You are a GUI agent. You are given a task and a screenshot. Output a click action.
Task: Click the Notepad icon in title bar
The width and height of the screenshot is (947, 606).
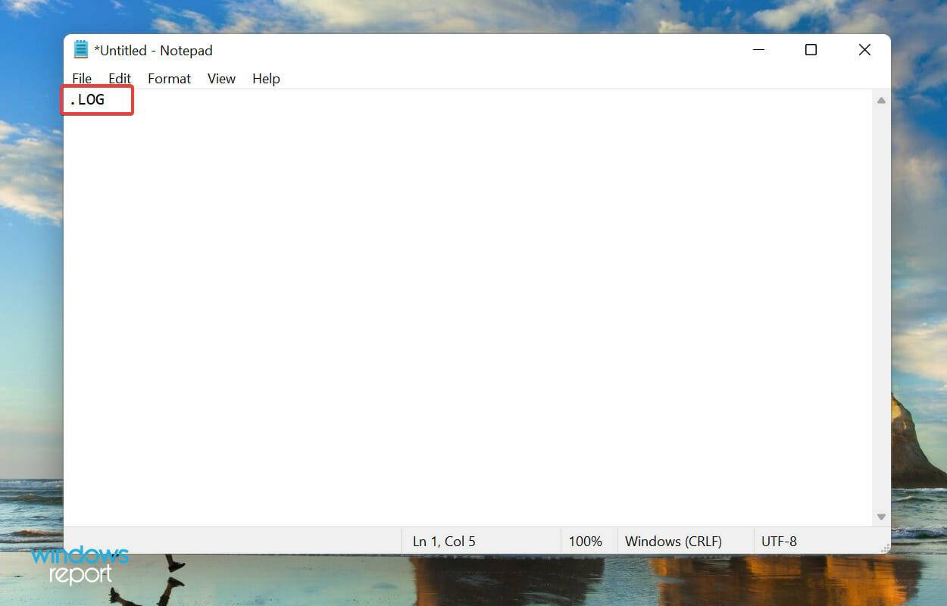pyautogui.click(x=82, y=49)
